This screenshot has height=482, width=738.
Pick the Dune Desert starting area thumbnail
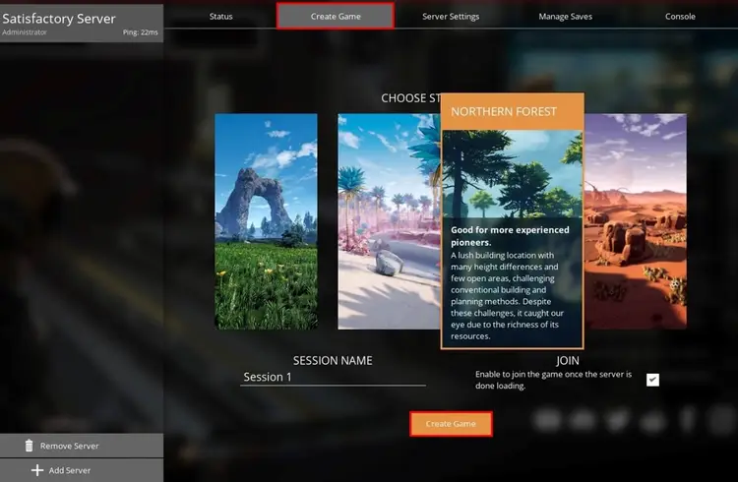click(636, 221)
